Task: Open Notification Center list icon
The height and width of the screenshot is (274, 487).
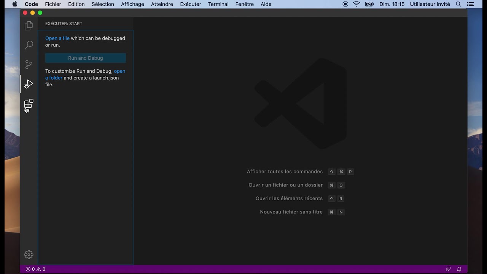Action: [471, 4]
